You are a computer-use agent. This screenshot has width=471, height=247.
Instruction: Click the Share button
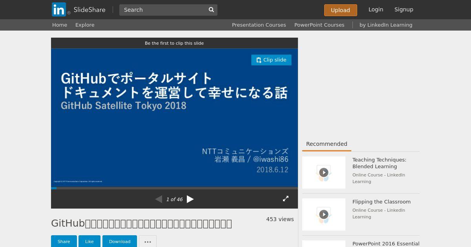click(x=64, y=242)
